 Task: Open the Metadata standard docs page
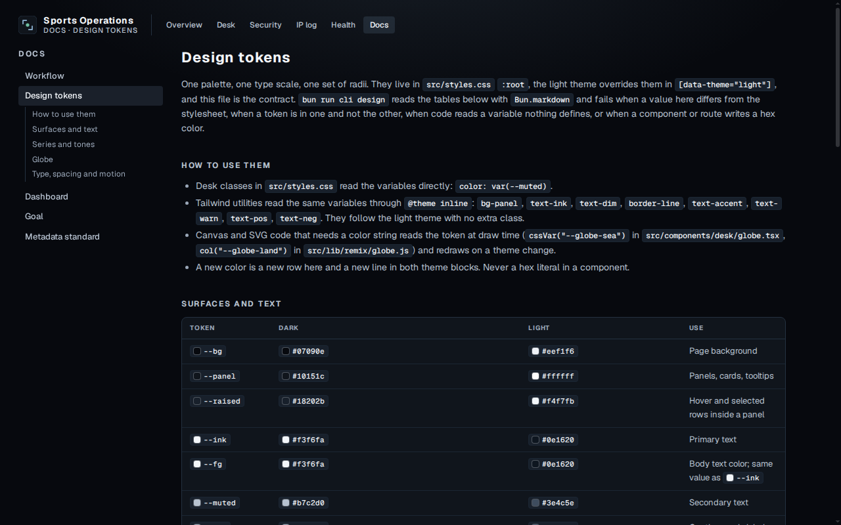pos(91,237)
